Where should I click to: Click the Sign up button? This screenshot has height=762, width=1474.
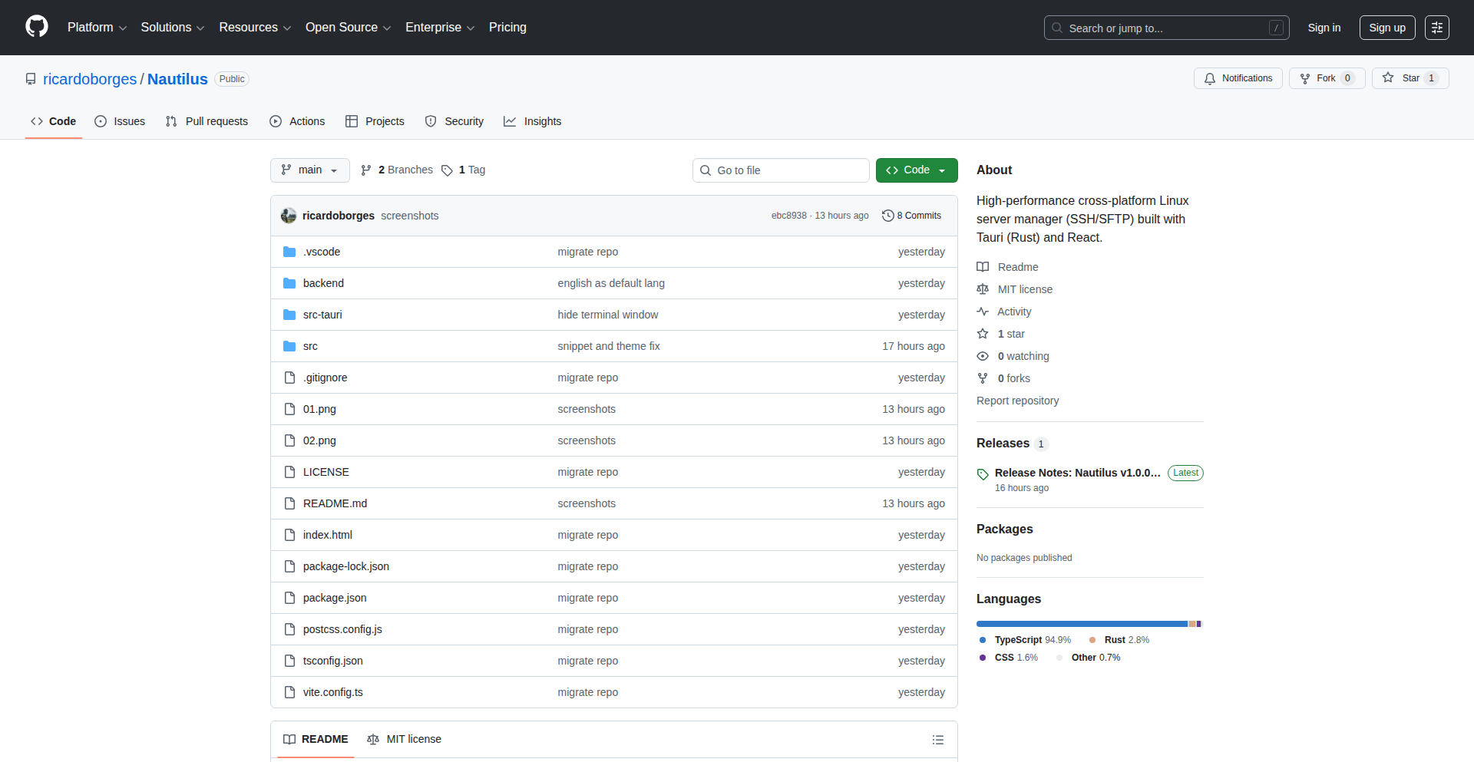1386,28
